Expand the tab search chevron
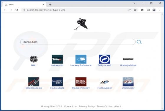 [x=135, y=3]
